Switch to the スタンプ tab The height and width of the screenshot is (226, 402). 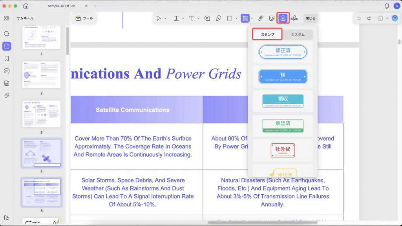267,34
